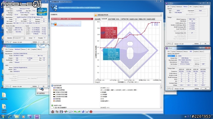213x119 pixels.
Task: Click the checkmark OK icon in Sandra toolbar
Action: (87, 112)
